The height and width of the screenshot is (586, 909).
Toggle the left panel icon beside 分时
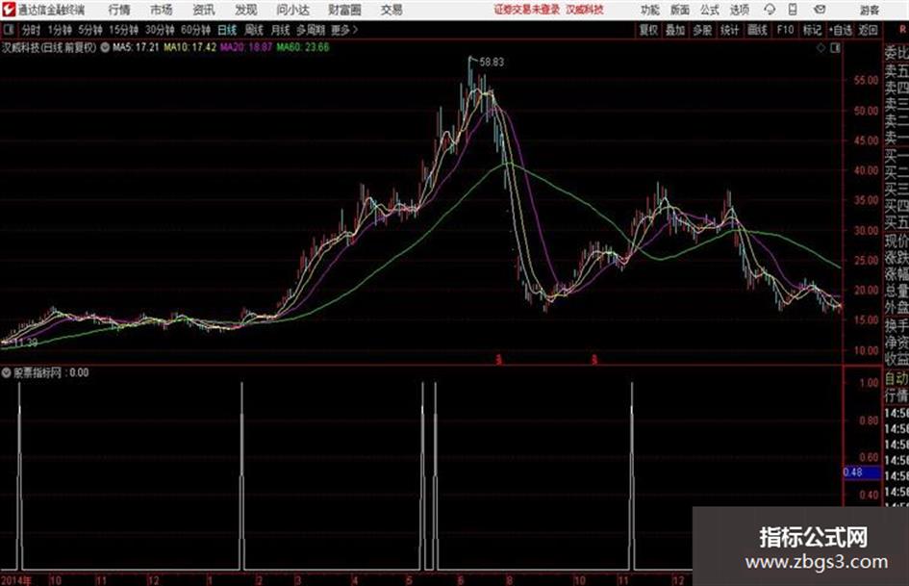[8, 30]
